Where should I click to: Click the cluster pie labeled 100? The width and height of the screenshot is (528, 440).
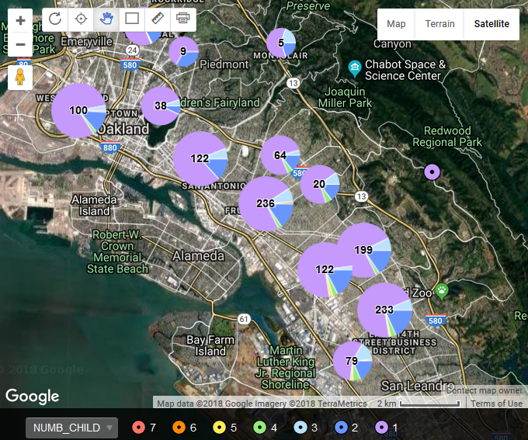pyautogui.click(x=78, y=110)
